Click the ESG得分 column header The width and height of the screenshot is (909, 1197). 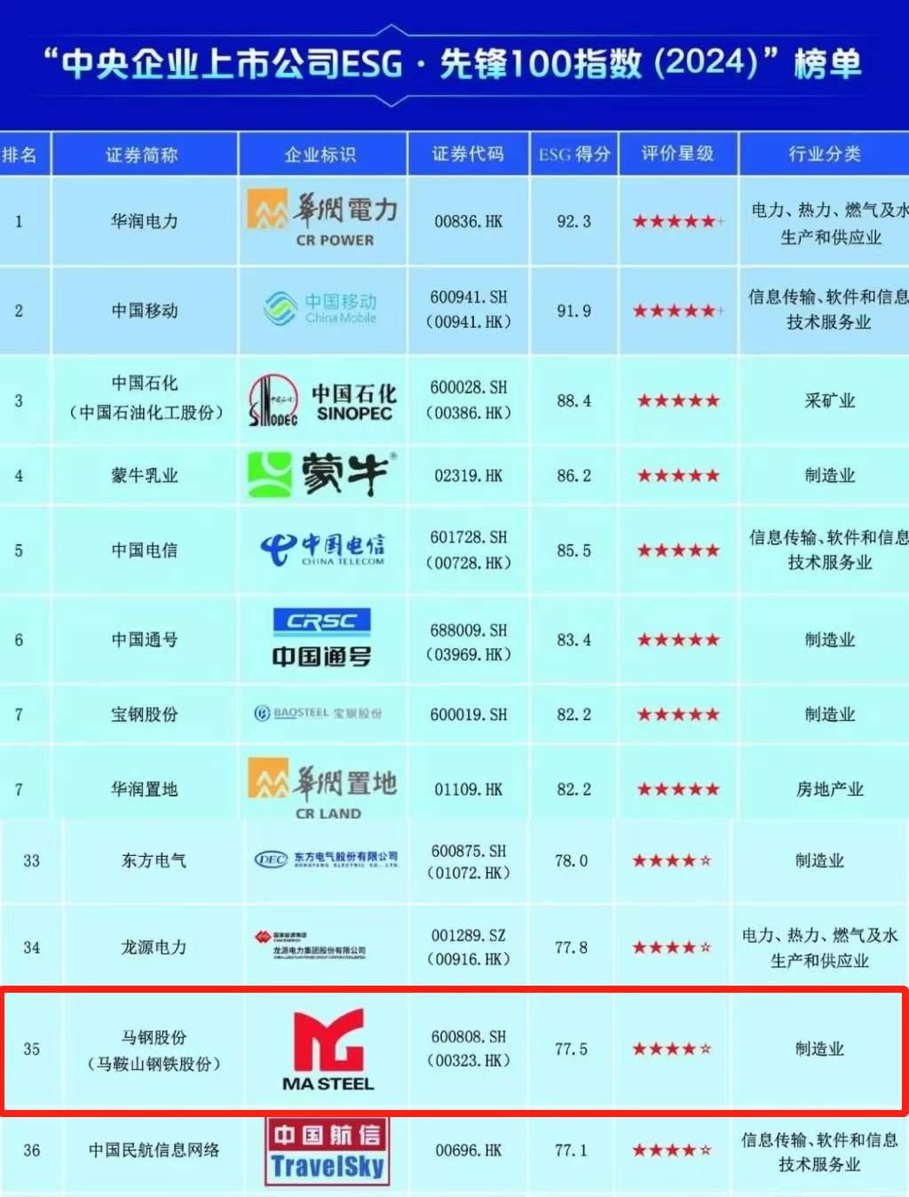point(574,154)
